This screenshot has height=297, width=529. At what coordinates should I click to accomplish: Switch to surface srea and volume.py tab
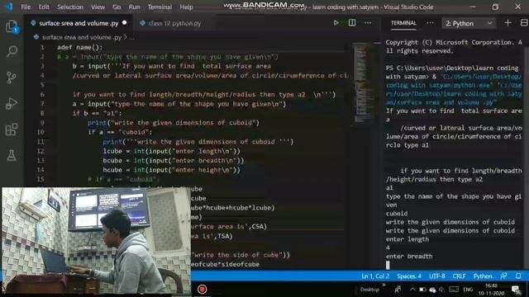click(79, 23)
